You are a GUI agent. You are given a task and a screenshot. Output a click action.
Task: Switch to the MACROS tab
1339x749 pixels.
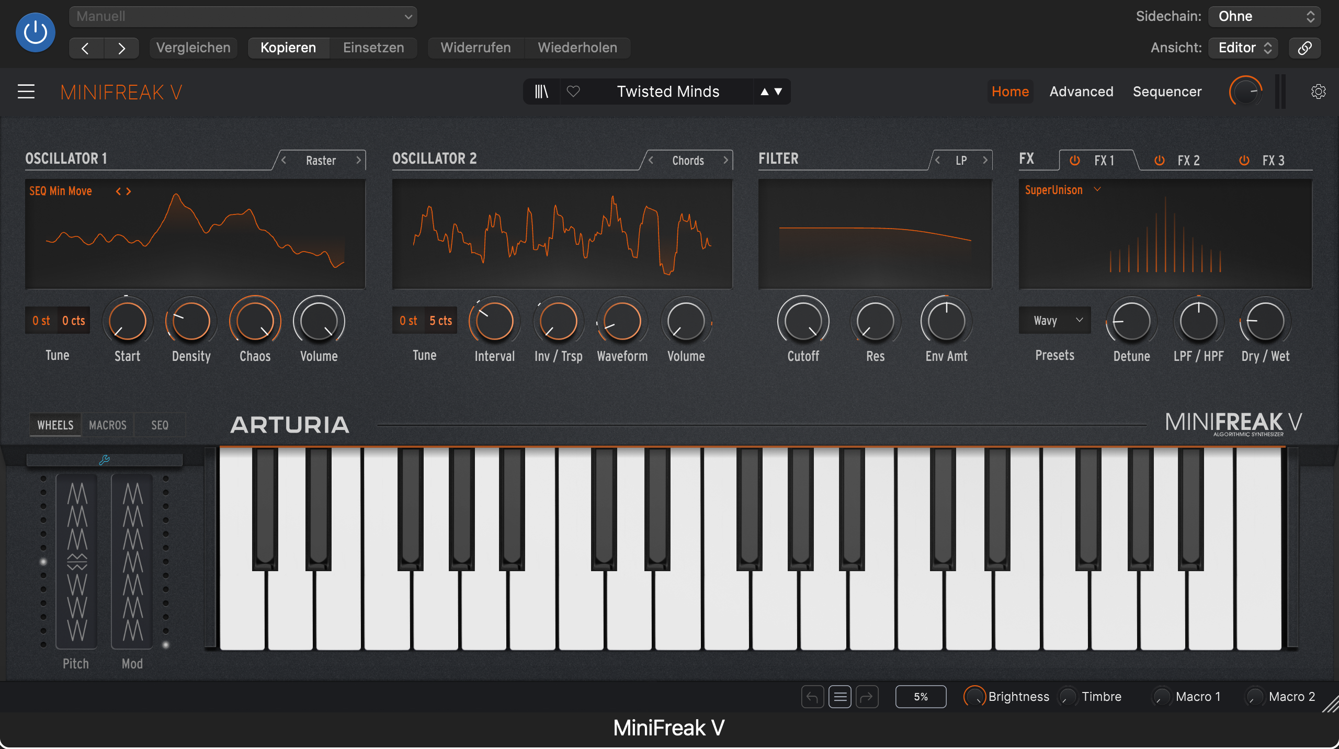tap(108, 425)
